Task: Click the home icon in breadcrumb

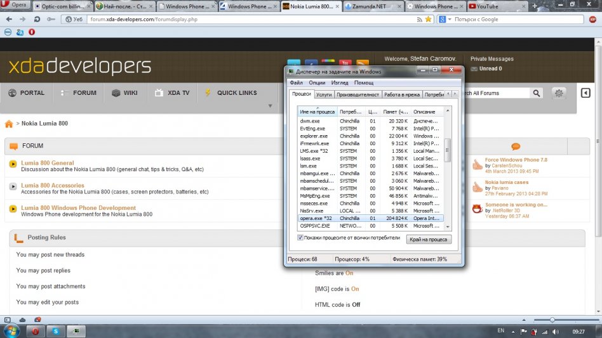Action: point(9,124)
